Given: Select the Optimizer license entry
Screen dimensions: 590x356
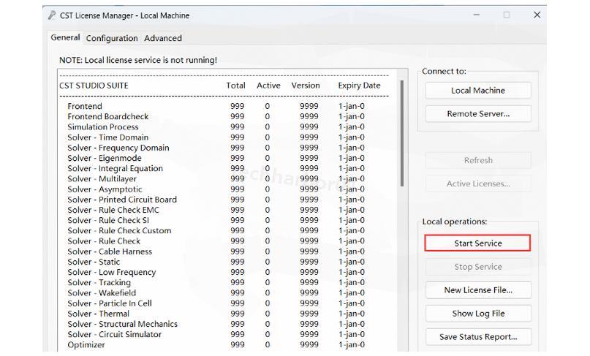Looking at the screenshot, I should tap(86, 345).
